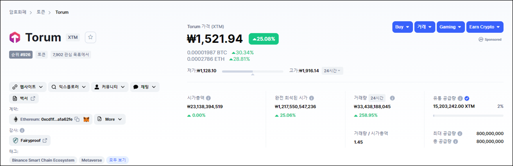513x166 pixels.
Task: Click the 15,203,242.00 XTM supply value
Action: [x=454, y=107]
